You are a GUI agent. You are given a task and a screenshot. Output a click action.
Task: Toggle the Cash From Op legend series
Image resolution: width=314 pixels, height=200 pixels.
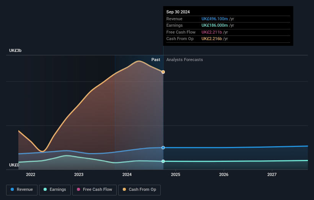click(139, 190)
